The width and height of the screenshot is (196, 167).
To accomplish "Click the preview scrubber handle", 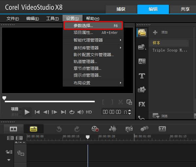I will pyautogui.click(x=4, y=98).
